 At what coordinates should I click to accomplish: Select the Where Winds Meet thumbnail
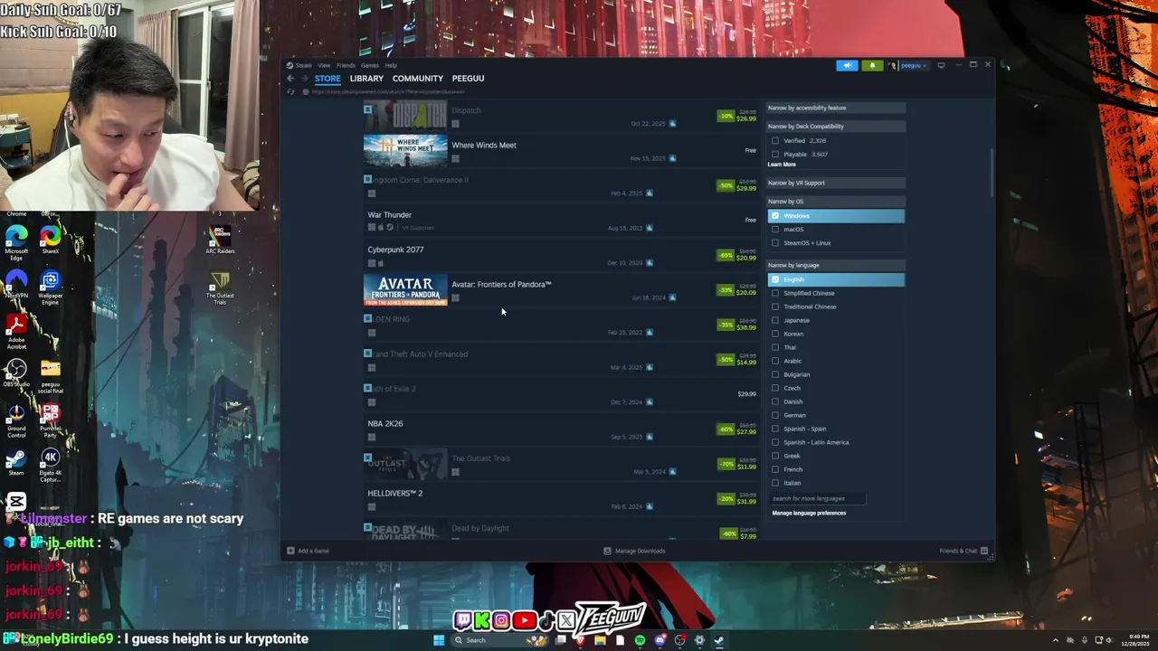pyautogui.click(x=405, y=150)
